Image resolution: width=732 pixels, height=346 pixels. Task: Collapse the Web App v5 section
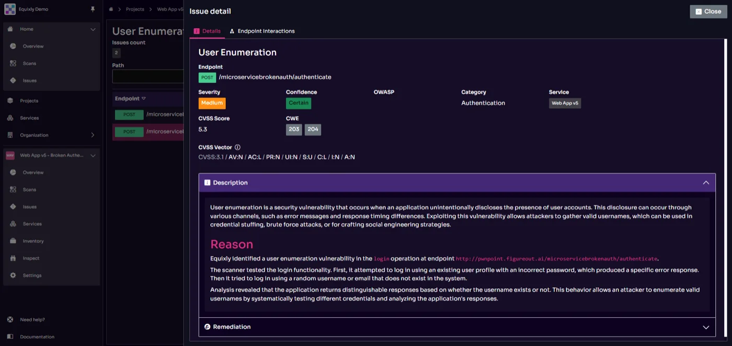click(93, 155)
